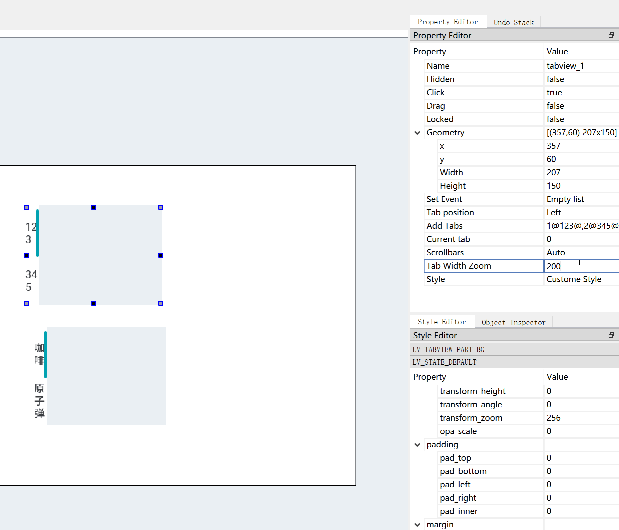Click the Set Event value Empty list
This screenshot has height=530, width=619.
coord(581,199)
